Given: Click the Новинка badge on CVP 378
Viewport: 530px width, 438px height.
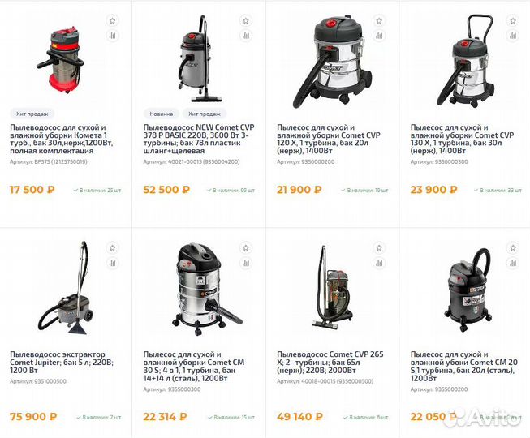Looking at the screenshot, I should (x=162, y=114).
